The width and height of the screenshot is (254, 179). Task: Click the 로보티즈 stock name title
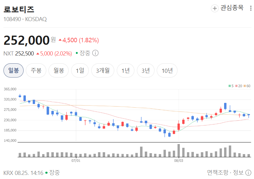(x=19, y=9)
